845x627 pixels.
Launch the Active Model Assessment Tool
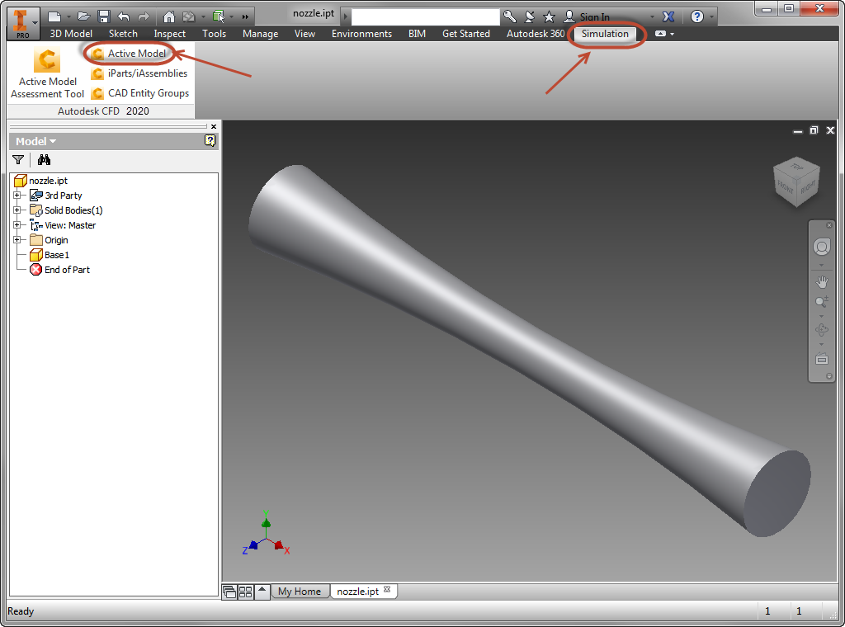point(47,73)
